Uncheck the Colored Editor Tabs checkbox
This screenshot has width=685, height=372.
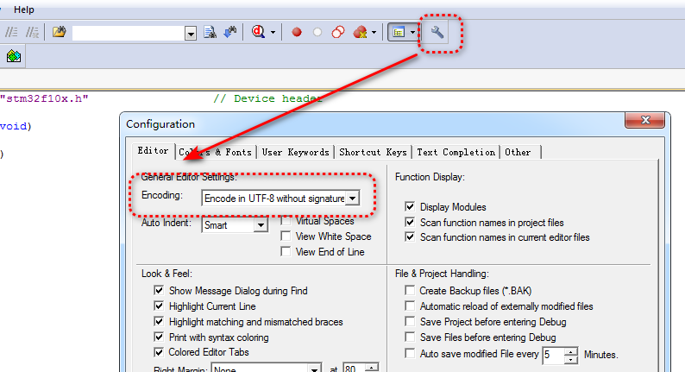coord(159,352)
